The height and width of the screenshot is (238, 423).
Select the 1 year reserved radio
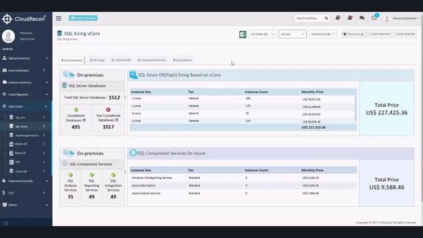[x=367, y=34]
